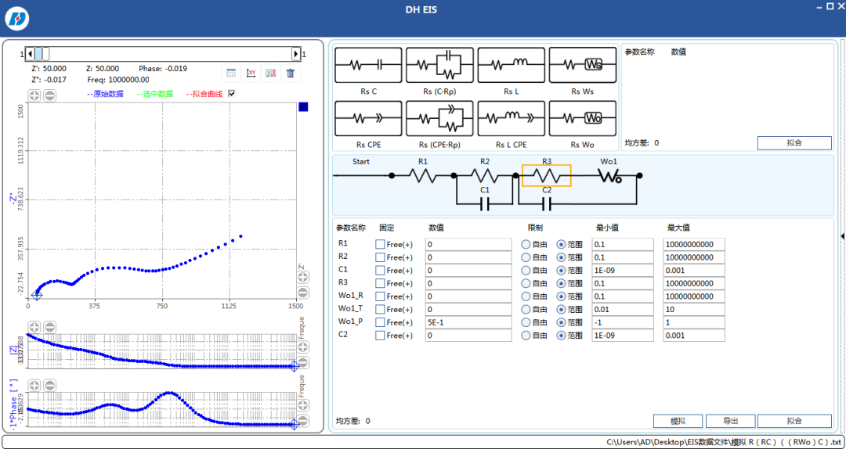
Task: Zoom out the Phase plot
Action: 49,386
